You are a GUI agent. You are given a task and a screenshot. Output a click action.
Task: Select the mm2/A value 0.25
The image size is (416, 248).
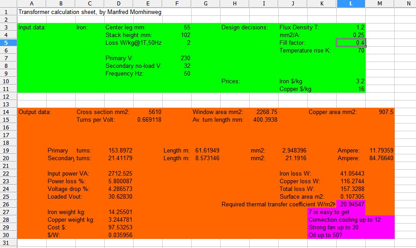tap(359, 35)
